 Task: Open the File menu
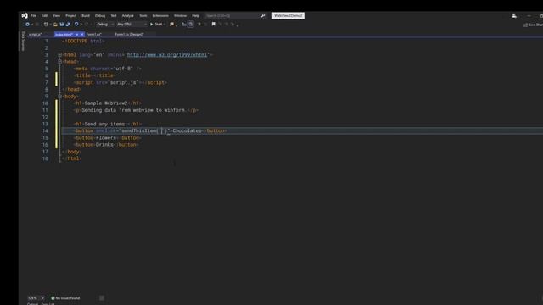34,15
